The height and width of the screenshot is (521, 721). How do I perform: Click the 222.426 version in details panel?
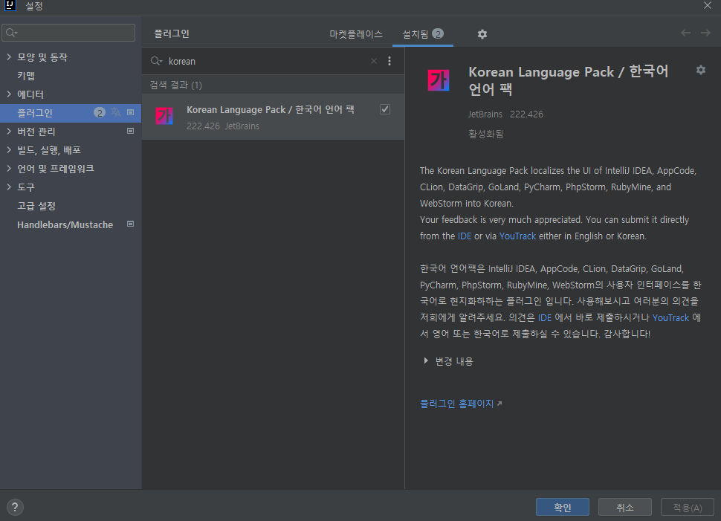pyautogui.click(x=526, y=114)
